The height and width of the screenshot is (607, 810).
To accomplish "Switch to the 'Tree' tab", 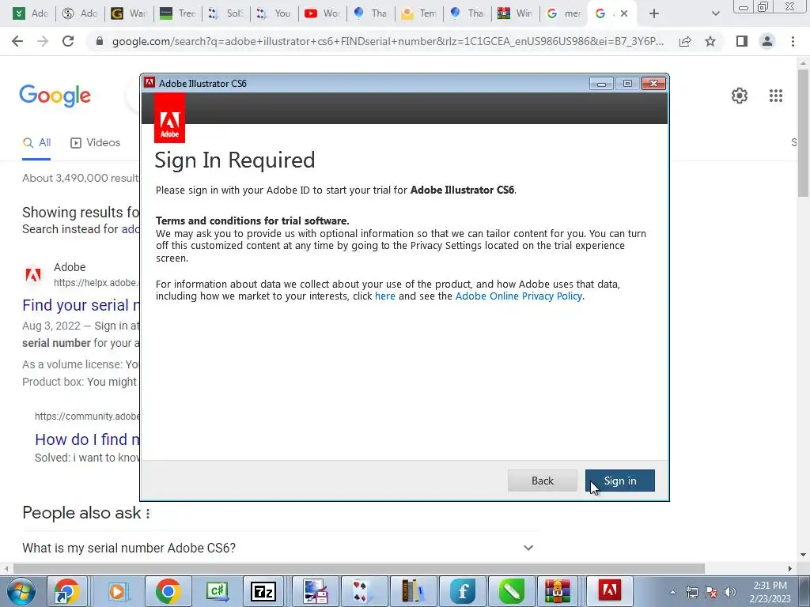I will tap(177, 13).
